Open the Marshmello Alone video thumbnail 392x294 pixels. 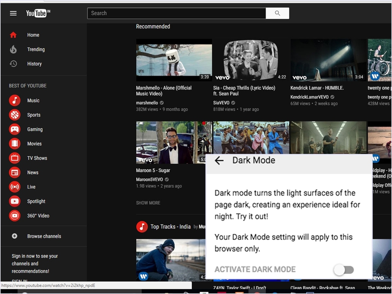coord(174,60)
